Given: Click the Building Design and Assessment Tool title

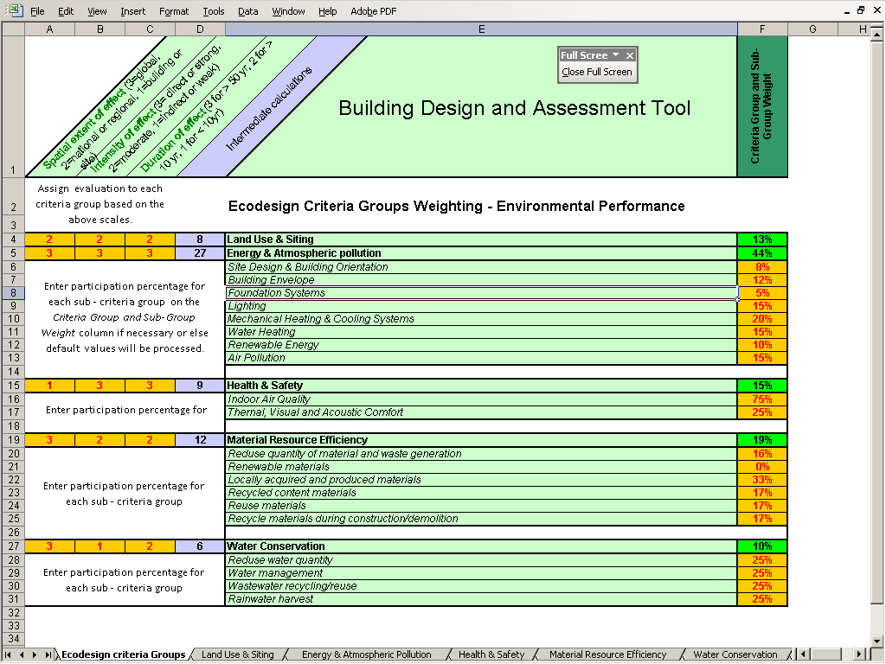Looking at the screenshot, I should click(x=514, y=108).
